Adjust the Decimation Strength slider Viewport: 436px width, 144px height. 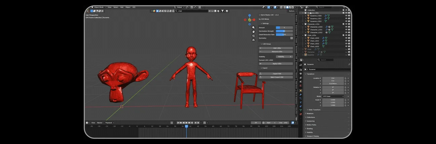click(284, 31)
